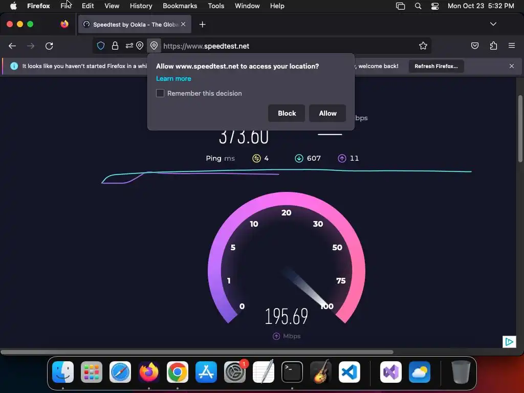The height and width of the screenshot is (393, 524).
Task: Open the Tools menu
Action: point(216,6)
